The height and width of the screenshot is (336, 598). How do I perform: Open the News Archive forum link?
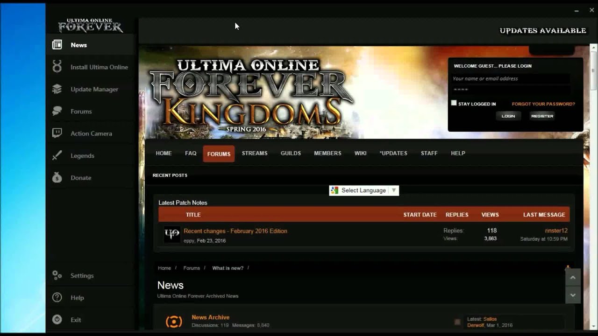pos(210,317)
